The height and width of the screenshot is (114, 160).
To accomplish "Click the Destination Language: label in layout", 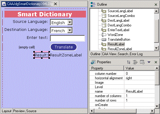I will [26, 30].
